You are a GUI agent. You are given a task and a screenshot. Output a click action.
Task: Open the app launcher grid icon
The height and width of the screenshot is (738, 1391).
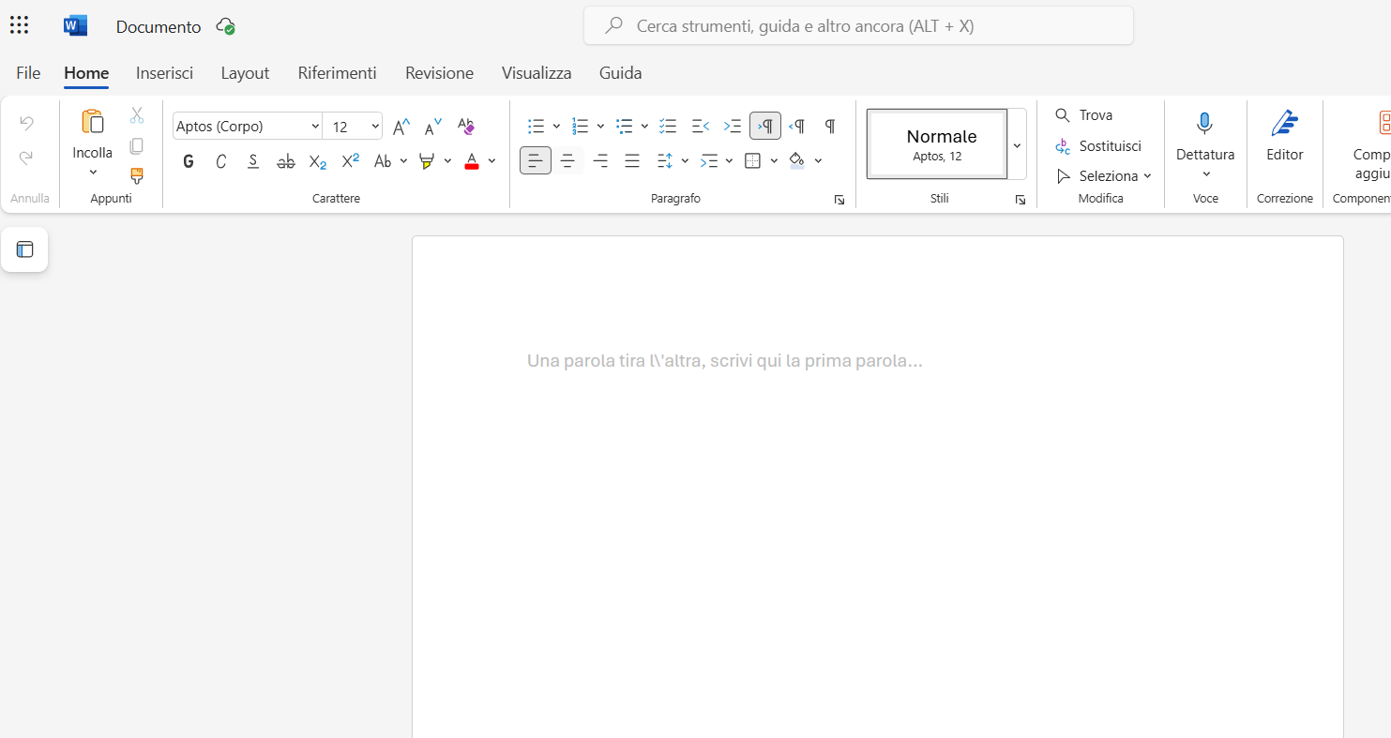(19, 25)
